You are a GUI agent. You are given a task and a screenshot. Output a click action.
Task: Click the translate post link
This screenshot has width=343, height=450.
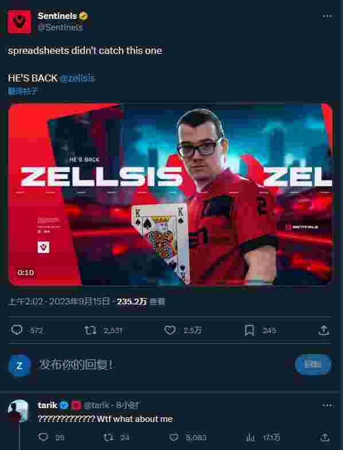(x=22, y=92)
